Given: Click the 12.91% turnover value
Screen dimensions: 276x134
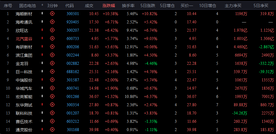Looking at the screenshot, I should (x=131, y=47).
